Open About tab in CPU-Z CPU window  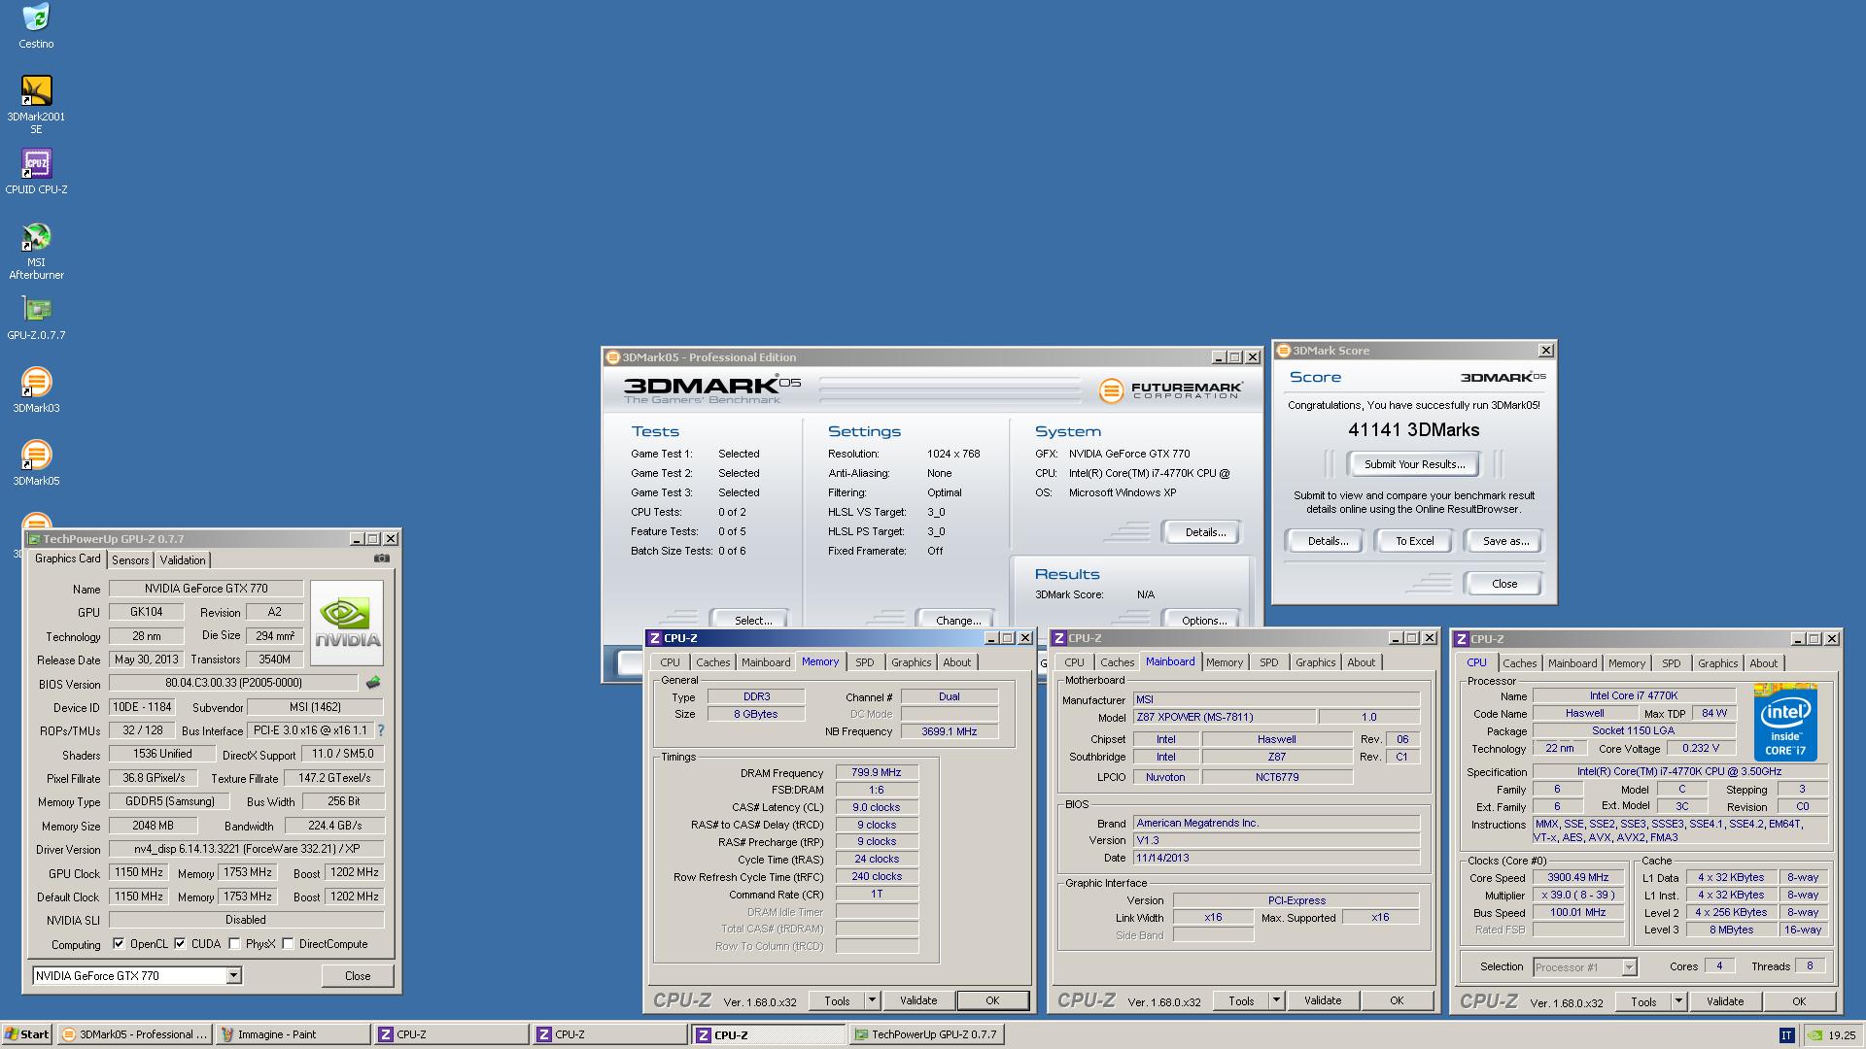[1763, 663]
